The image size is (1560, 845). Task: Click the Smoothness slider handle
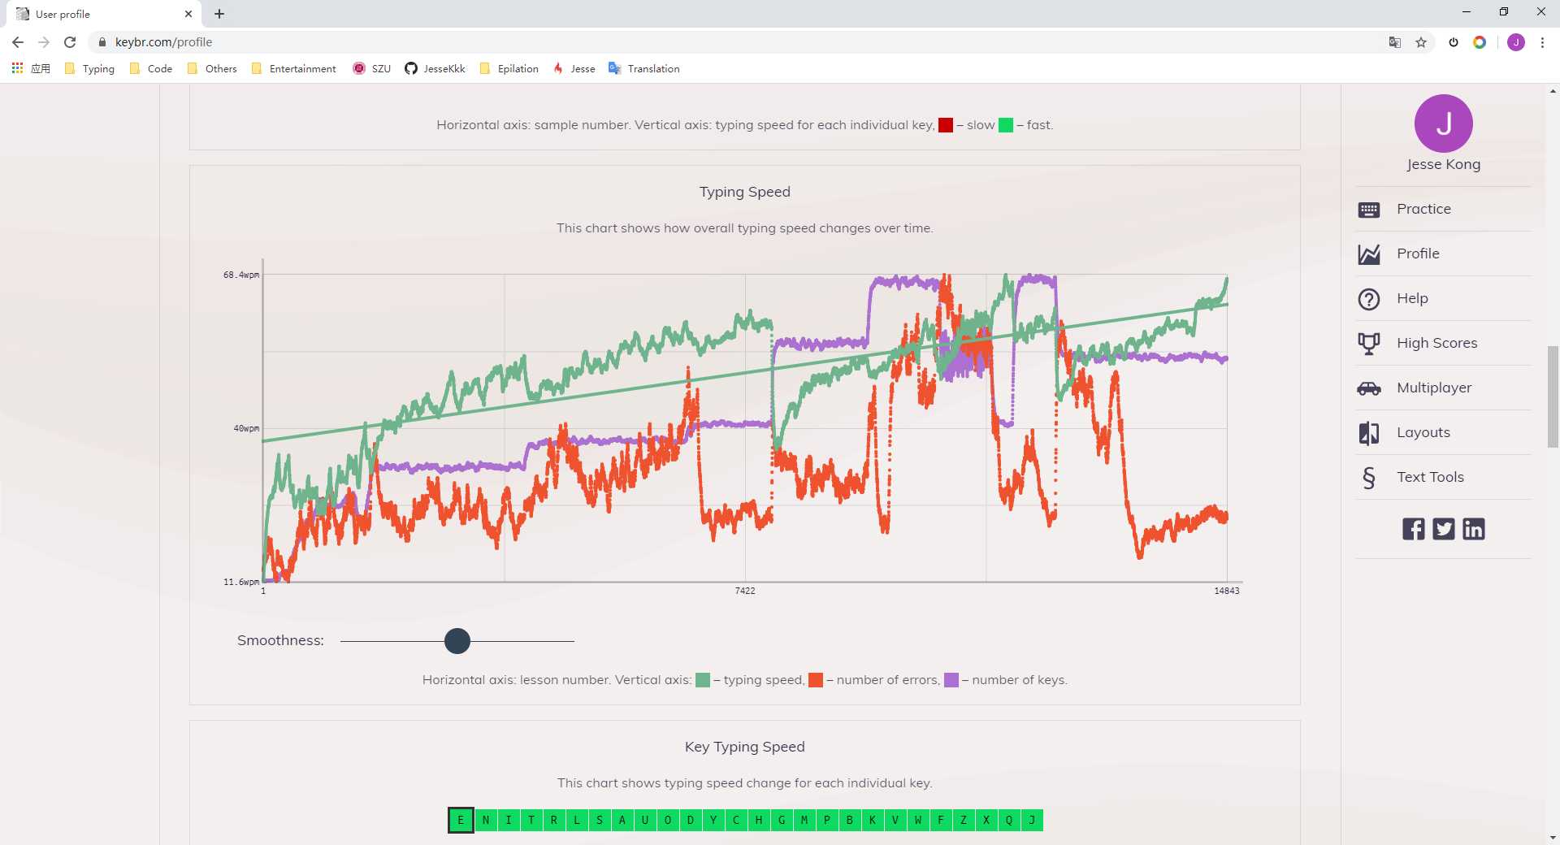[x=457, y=641]
